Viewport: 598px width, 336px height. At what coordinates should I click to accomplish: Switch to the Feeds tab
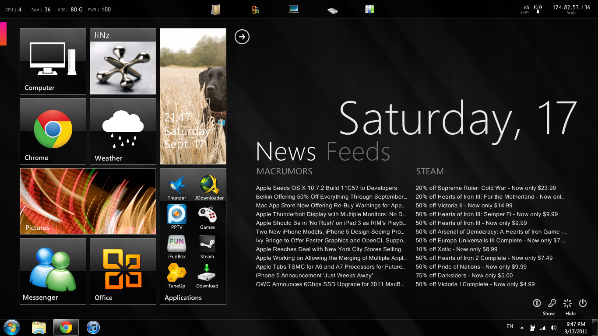click(x=358, y=152)
